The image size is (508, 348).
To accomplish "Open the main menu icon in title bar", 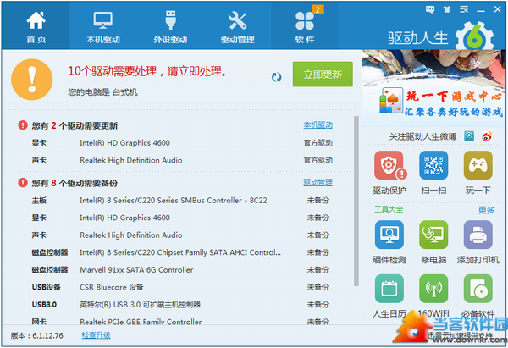I will point(464,9).
